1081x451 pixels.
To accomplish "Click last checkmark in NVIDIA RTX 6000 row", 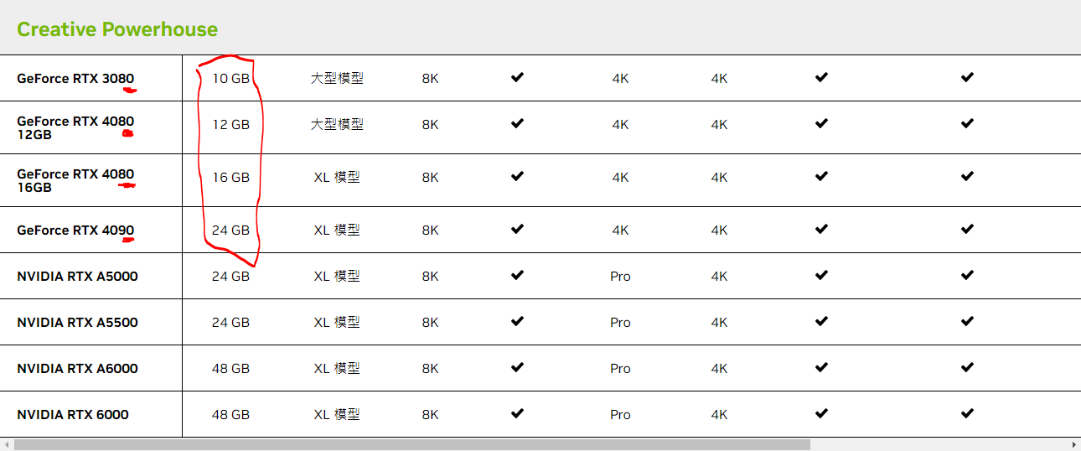I will click(967, 413).
